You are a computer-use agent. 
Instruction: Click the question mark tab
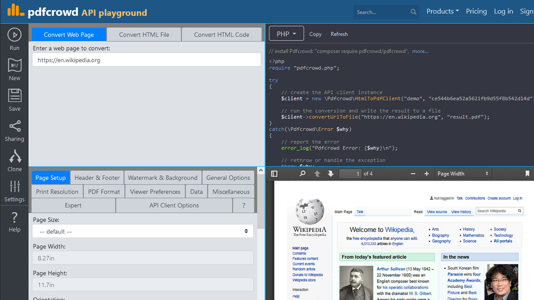[244, 205]
